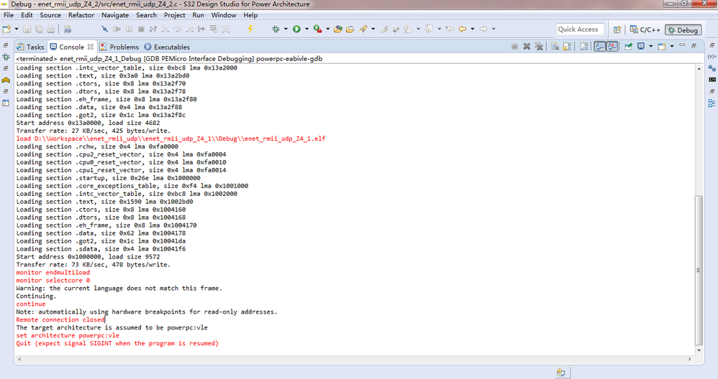This screenshot has height=379, width=718.
Task: Click Display Selected Console icon
Action: [640, 47]
